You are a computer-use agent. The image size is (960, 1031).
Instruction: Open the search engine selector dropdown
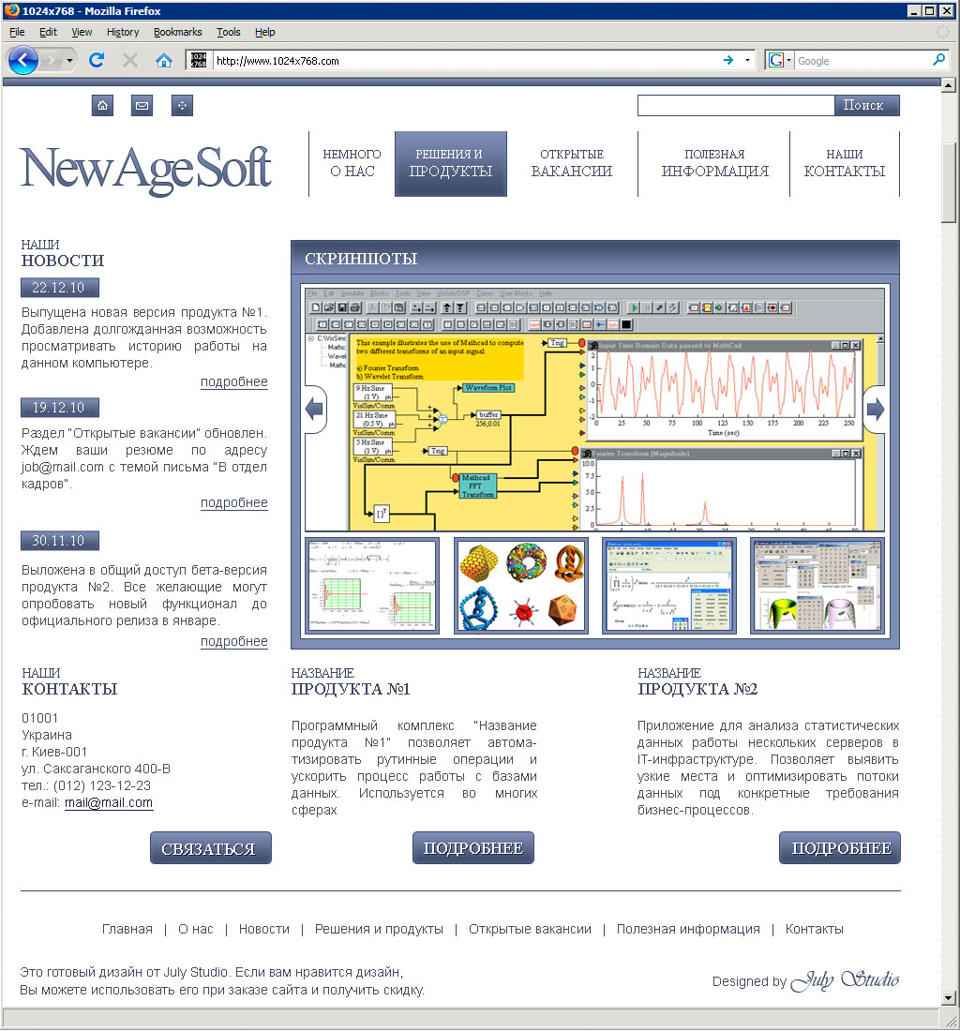click(780, 61)
